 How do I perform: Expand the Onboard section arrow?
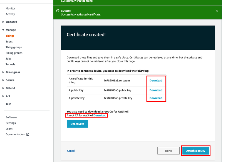[x=3, y=22]
